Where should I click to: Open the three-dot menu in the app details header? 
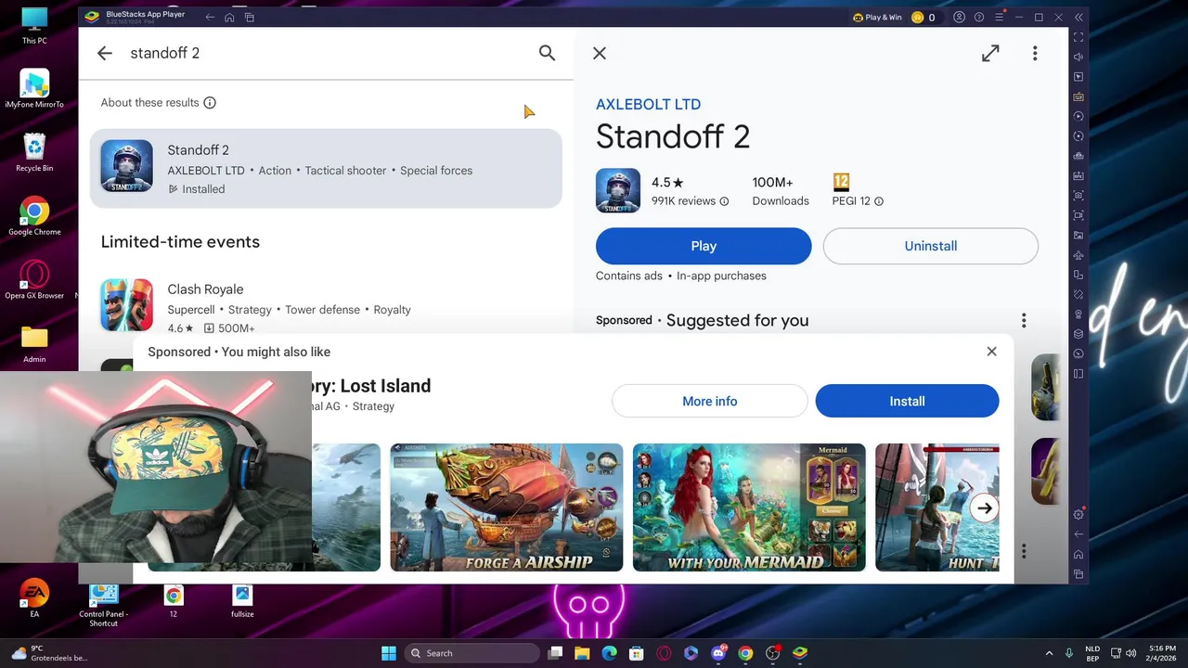[x=1035, y=54]
